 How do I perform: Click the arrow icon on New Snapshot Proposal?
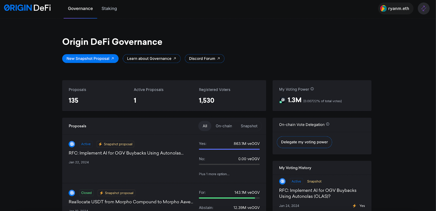pyautogui.click(x=113, y=58)
